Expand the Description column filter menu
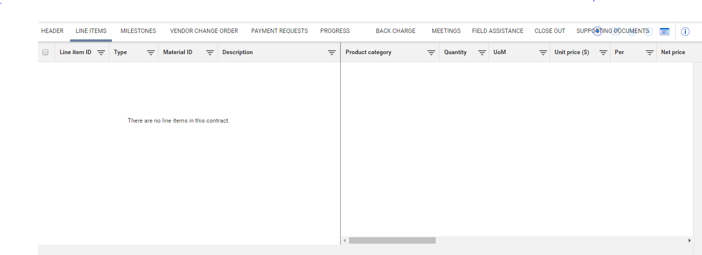The width and height of the screenshot is (702, 255). [x=332, y=53]
